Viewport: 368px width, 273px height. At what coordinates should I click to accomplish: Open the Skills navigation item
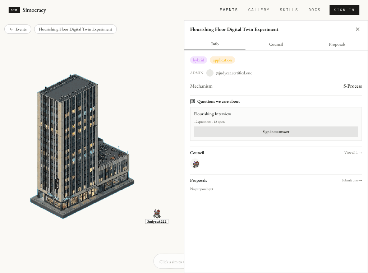point(289,10)
